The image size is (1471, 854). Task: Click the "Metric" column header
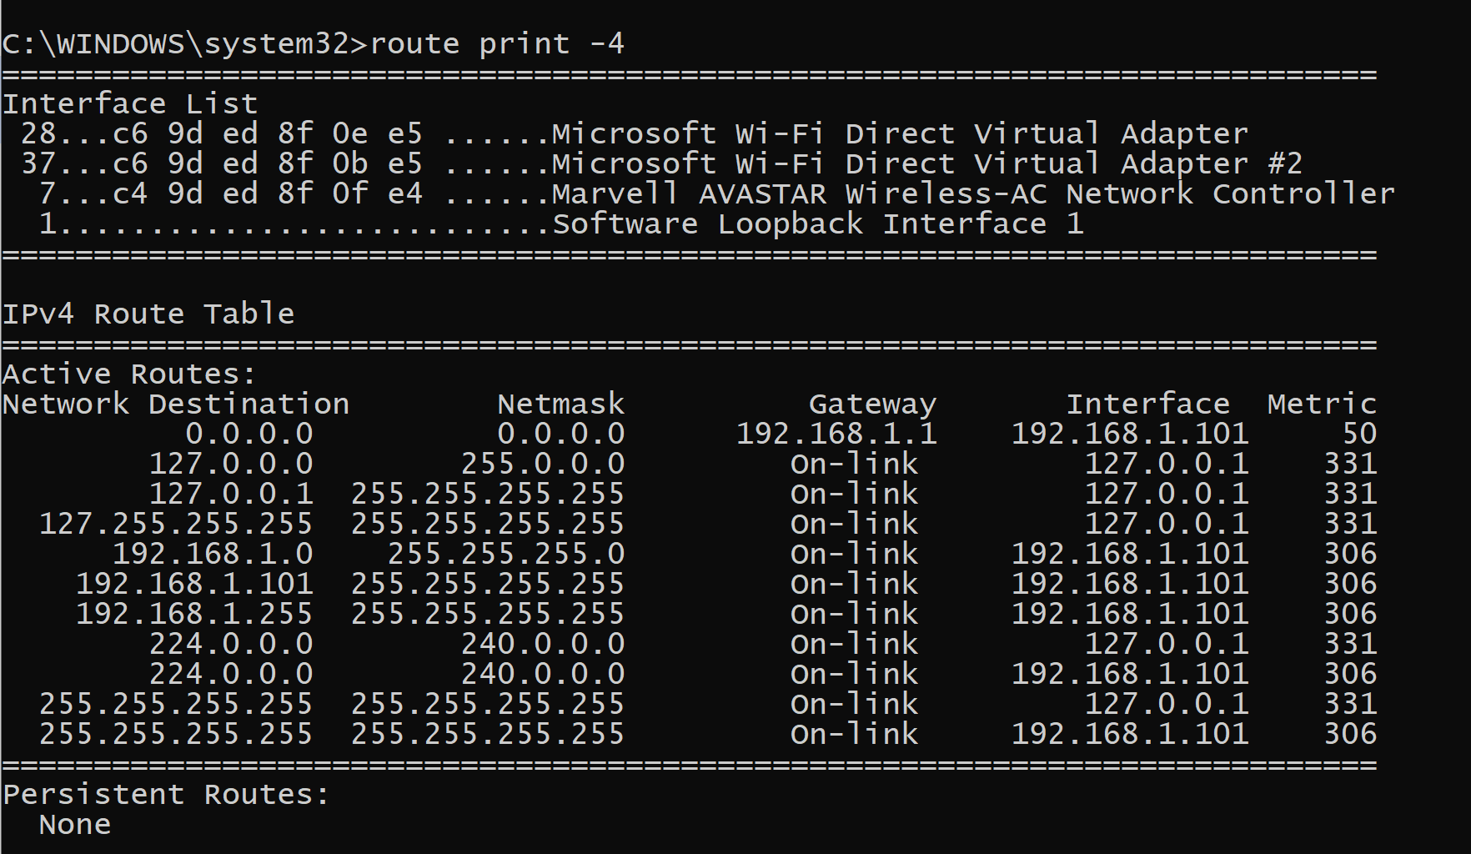point(1322,404)
